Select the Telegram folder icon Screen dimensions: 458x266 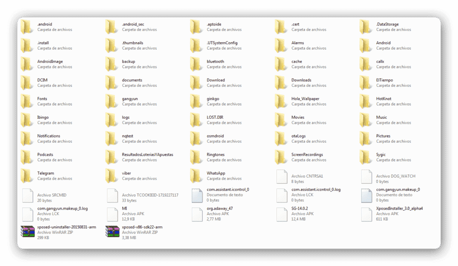point(27,176)
